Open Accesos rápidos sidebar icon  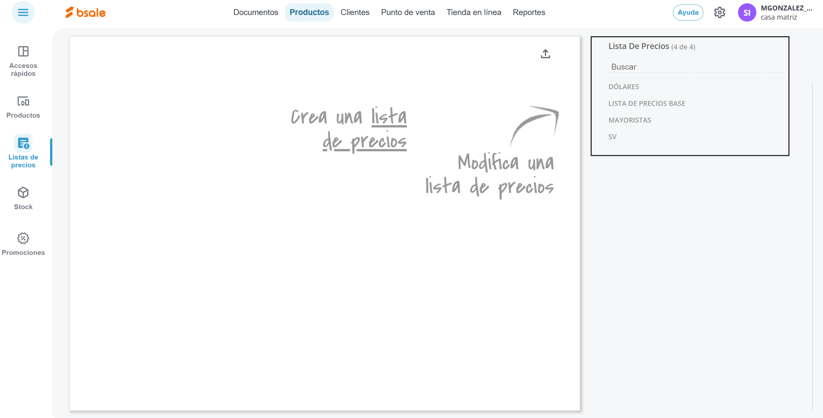click(x=23, y=51)
